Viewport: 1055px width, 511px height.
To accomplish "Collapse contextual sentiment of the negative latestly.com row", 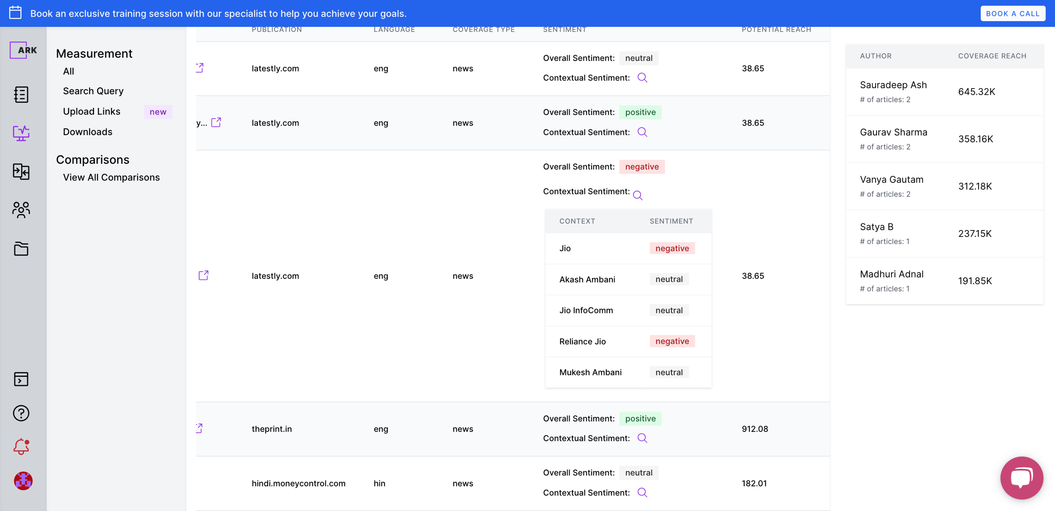I will 638,195.
